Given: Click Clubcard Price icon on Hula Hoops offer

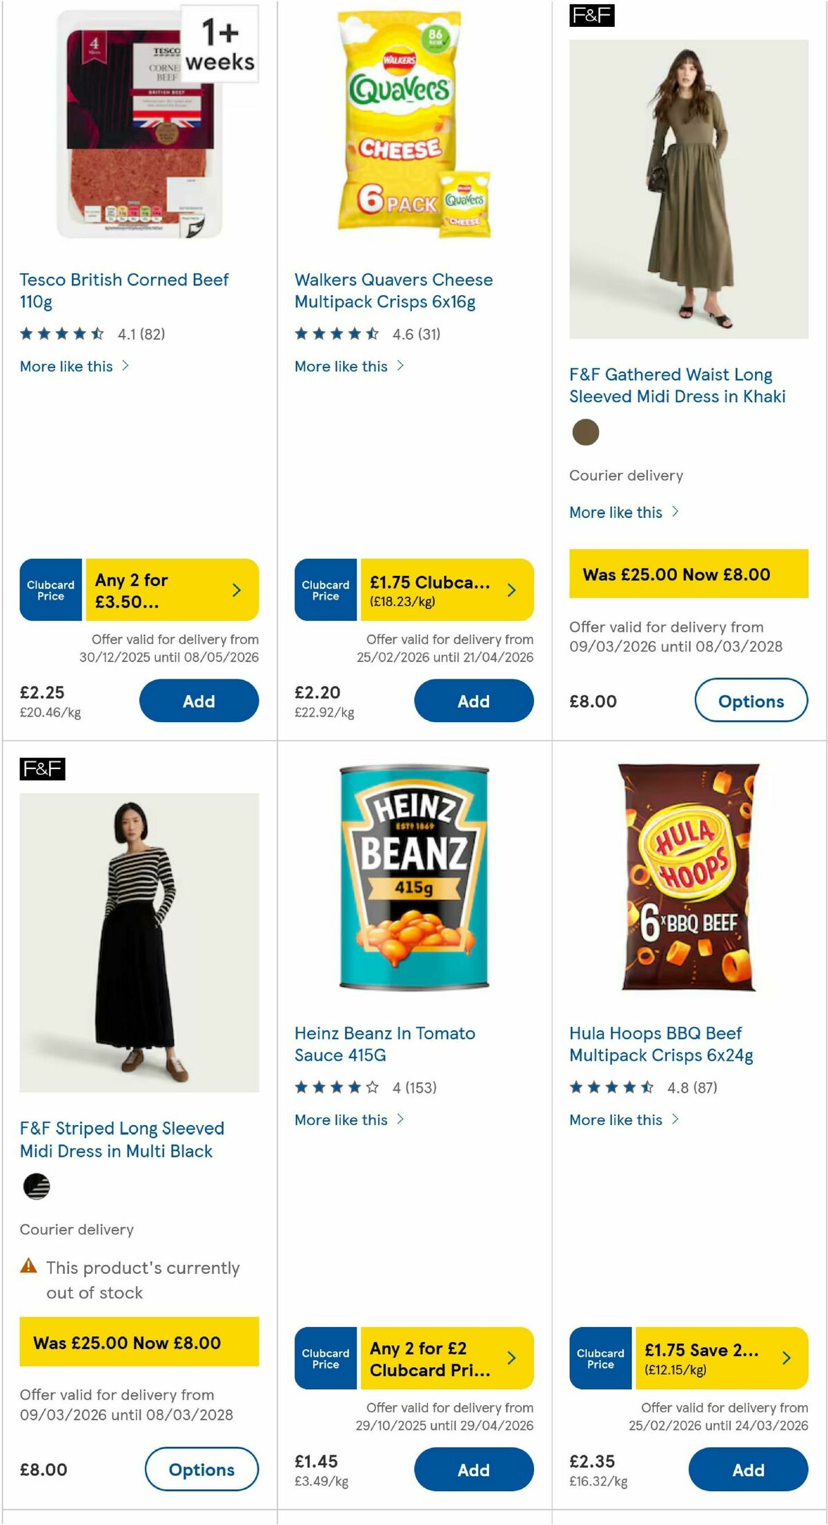Looking at the screenshot, I should pyautogui.click(x=599, y=1357).
